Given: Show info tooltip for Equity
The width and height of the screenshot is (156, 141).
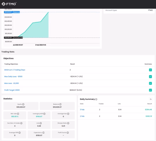Looking at the screenshot, I should [23, 104].
